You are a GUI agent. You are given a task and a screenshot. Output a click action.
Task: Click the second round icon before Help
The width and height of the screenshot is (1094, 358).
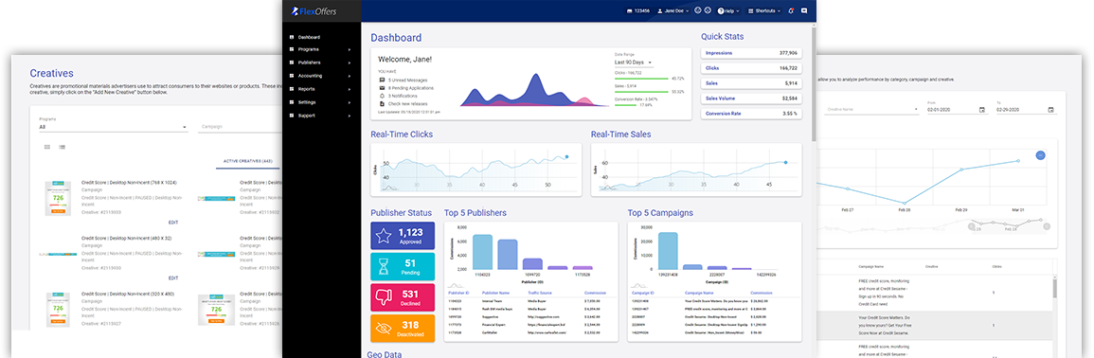coord(708,10)
